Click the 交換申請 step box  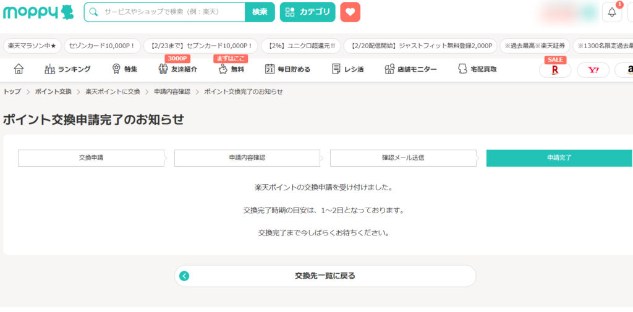click(91, 158)
